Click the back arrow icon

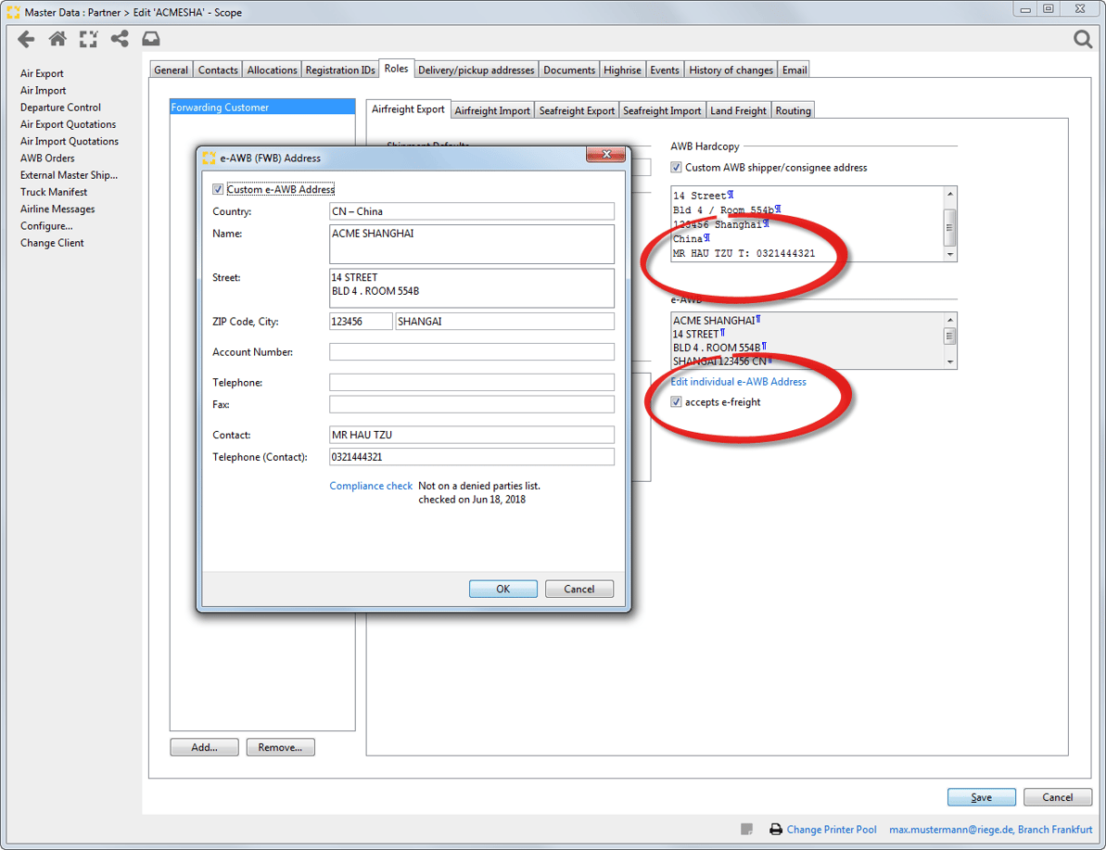pos(26,39)
